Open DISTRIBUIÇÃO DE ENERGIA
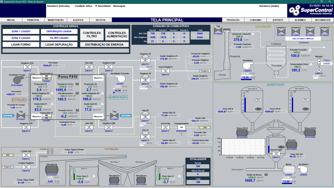 tap(104, 44)
